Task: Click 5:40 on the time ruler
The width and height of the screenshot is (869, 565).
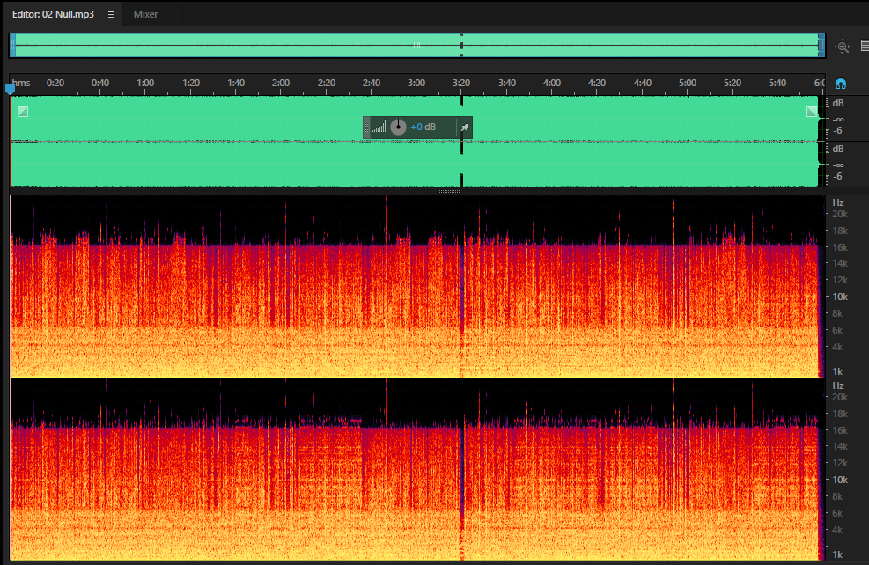Action: coord(777,83)
